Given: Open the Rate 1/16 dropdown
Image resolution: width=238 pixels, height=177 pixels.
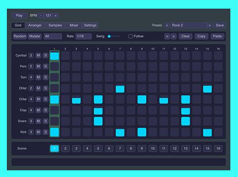Looking at the screenshot, I should [83, 36].
